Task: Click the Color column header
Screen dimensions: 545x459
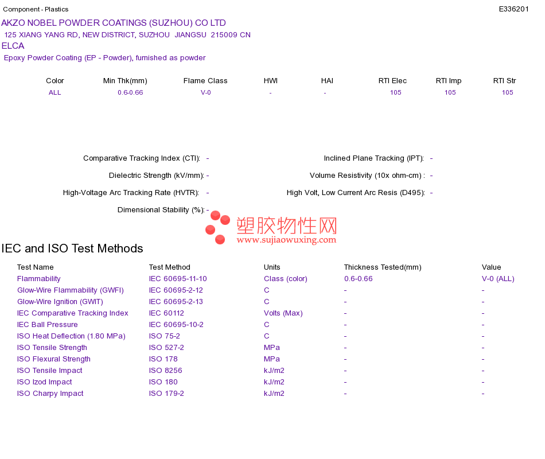Action: click(55, 81)
